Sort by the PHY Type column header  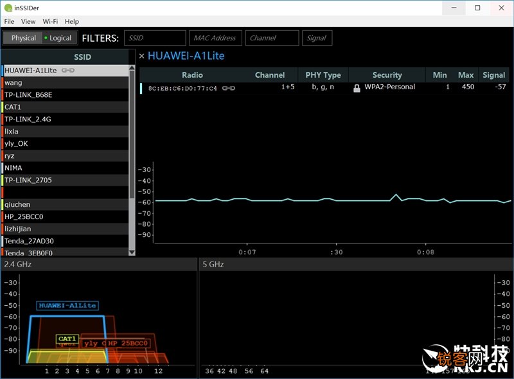point(323,75)
